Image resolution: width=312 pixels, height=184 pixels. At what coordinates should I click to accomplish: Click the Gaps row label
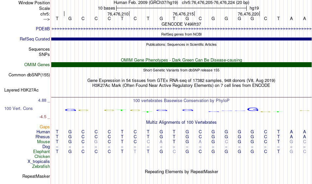coord(45,127)
